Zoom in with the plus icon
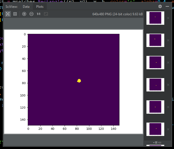 [x=24, y=14]
